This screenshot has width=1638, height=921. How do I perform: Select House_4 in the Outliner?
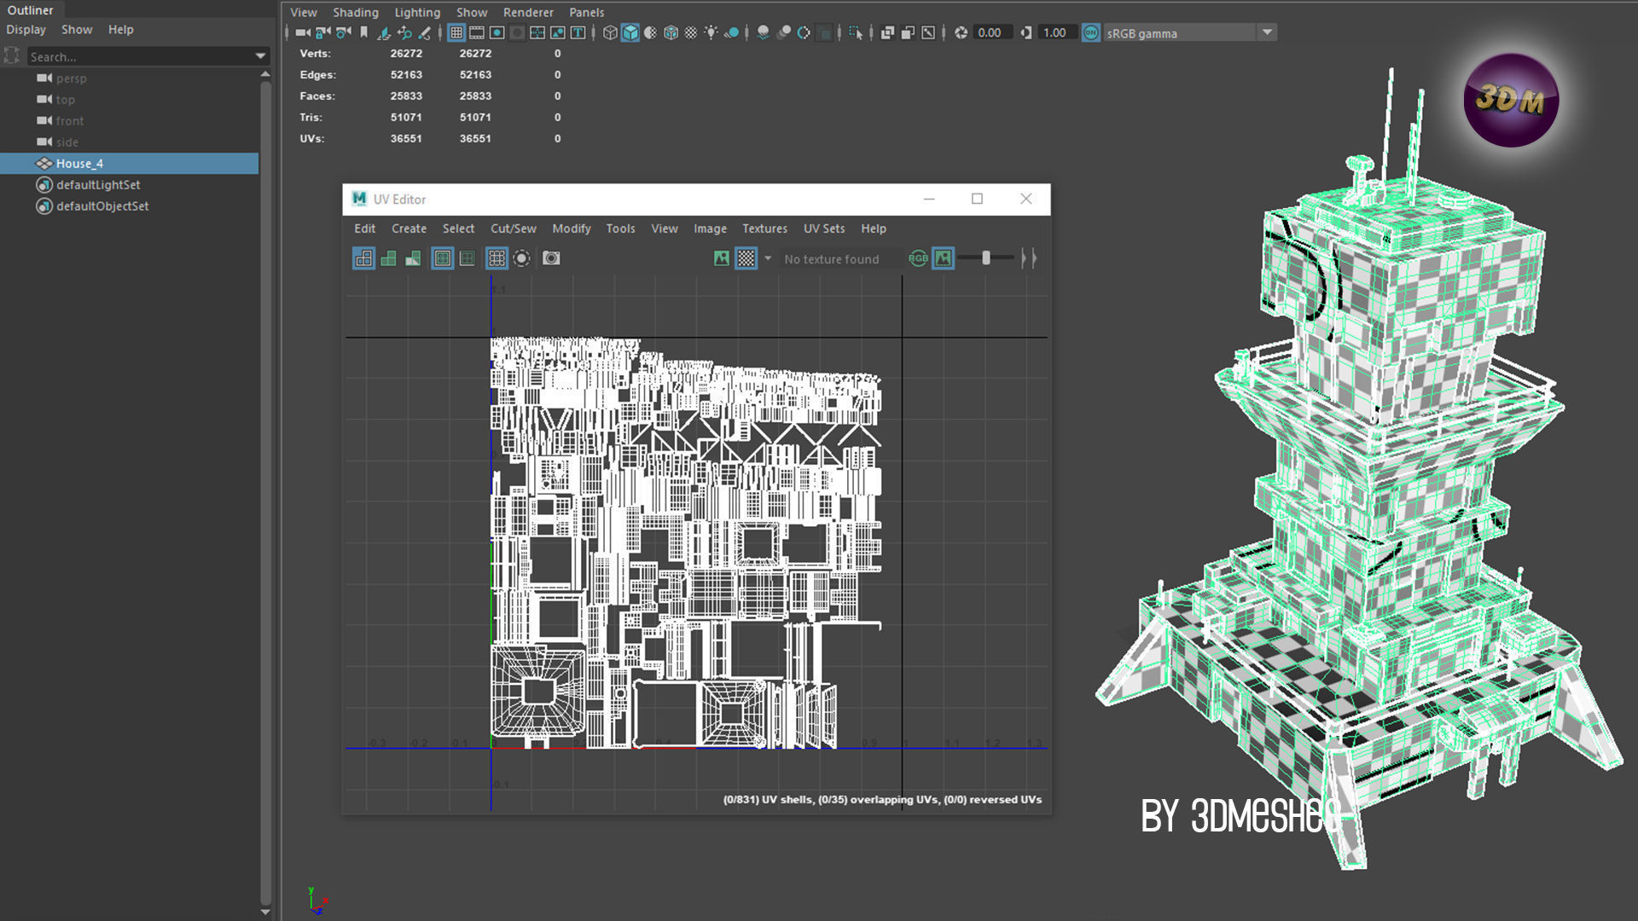pyautogui.click(x=79, y=164)
